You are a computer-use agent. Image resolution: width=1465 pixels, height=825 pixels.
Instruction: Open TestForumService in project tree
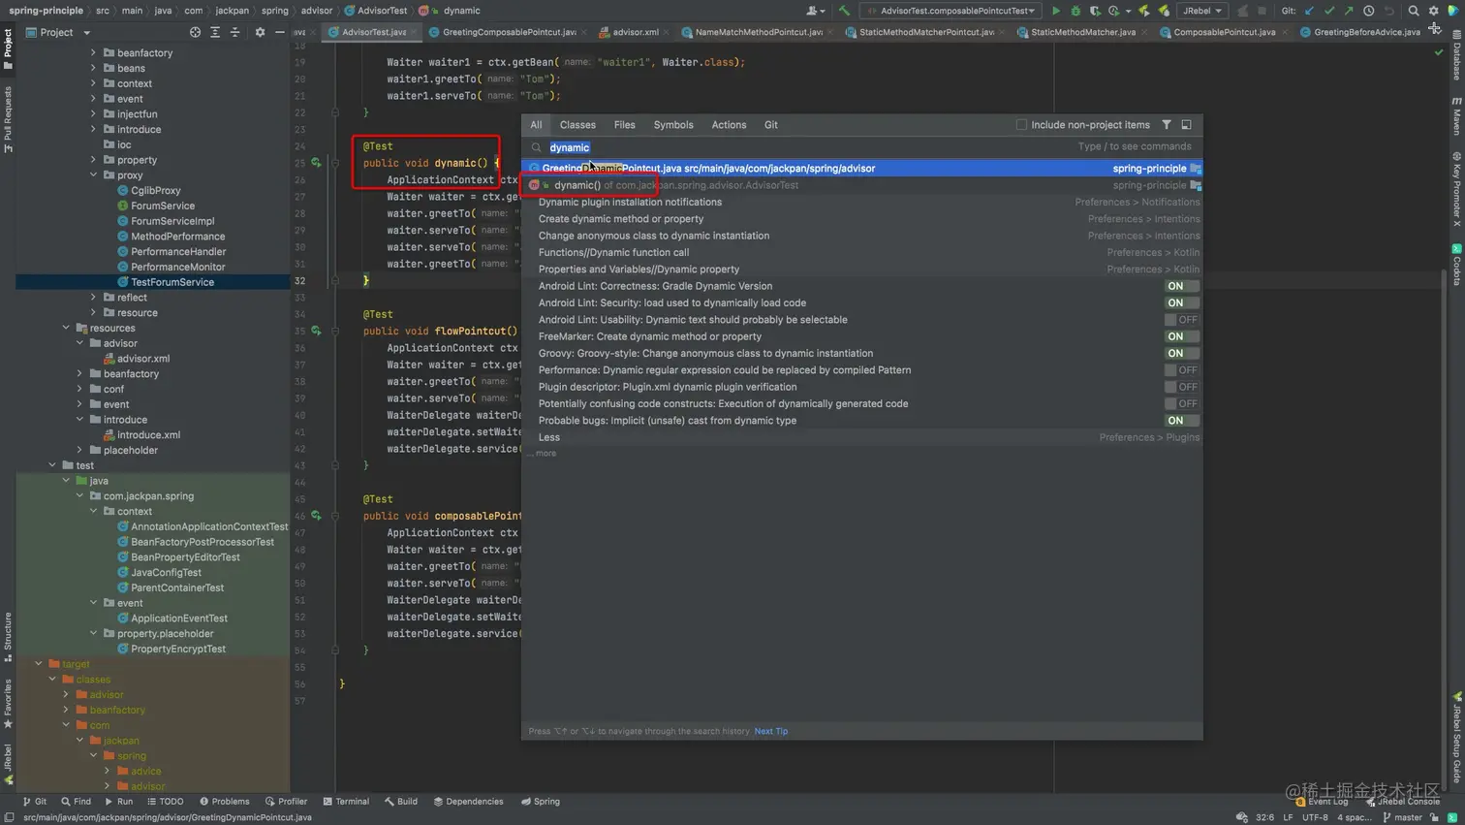click(x=172, y=282)
